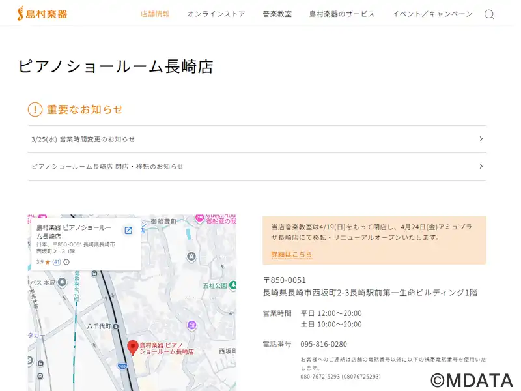Select the purple museum marker on map
This screenshot has height=391, width=521.
(x=191, y=325)
